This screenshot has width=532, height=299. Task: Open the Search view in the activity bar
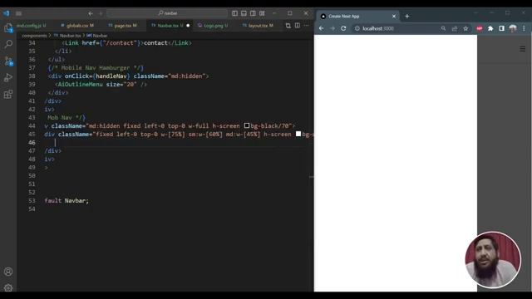coord(8,44)
